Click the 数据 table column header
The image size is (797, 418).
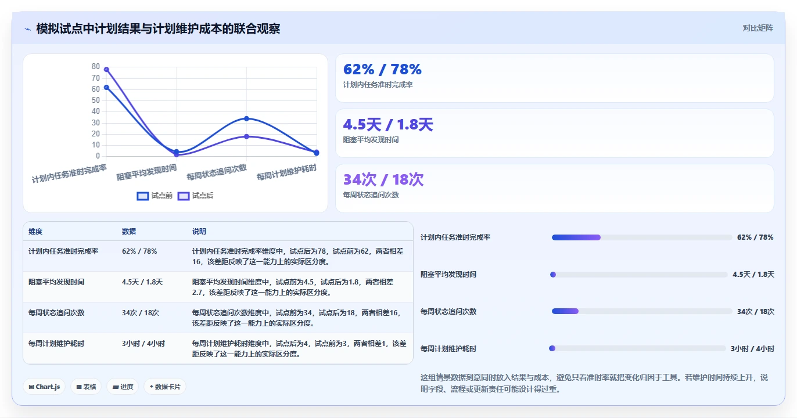pyautogui.click(x=129, y=232)
